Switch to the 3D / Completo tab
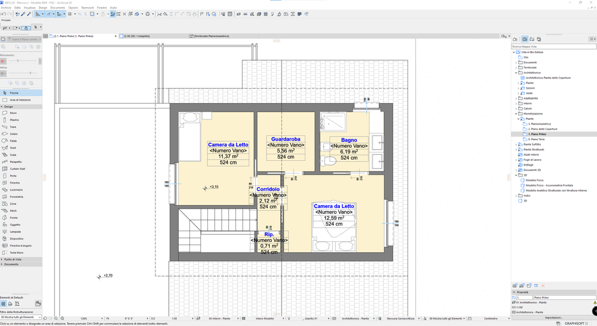 tap(136, 36)
